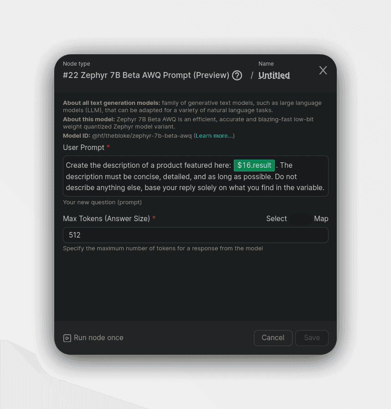
Task: Click the green $16.result variable chip
Action: tap(254, 165)
